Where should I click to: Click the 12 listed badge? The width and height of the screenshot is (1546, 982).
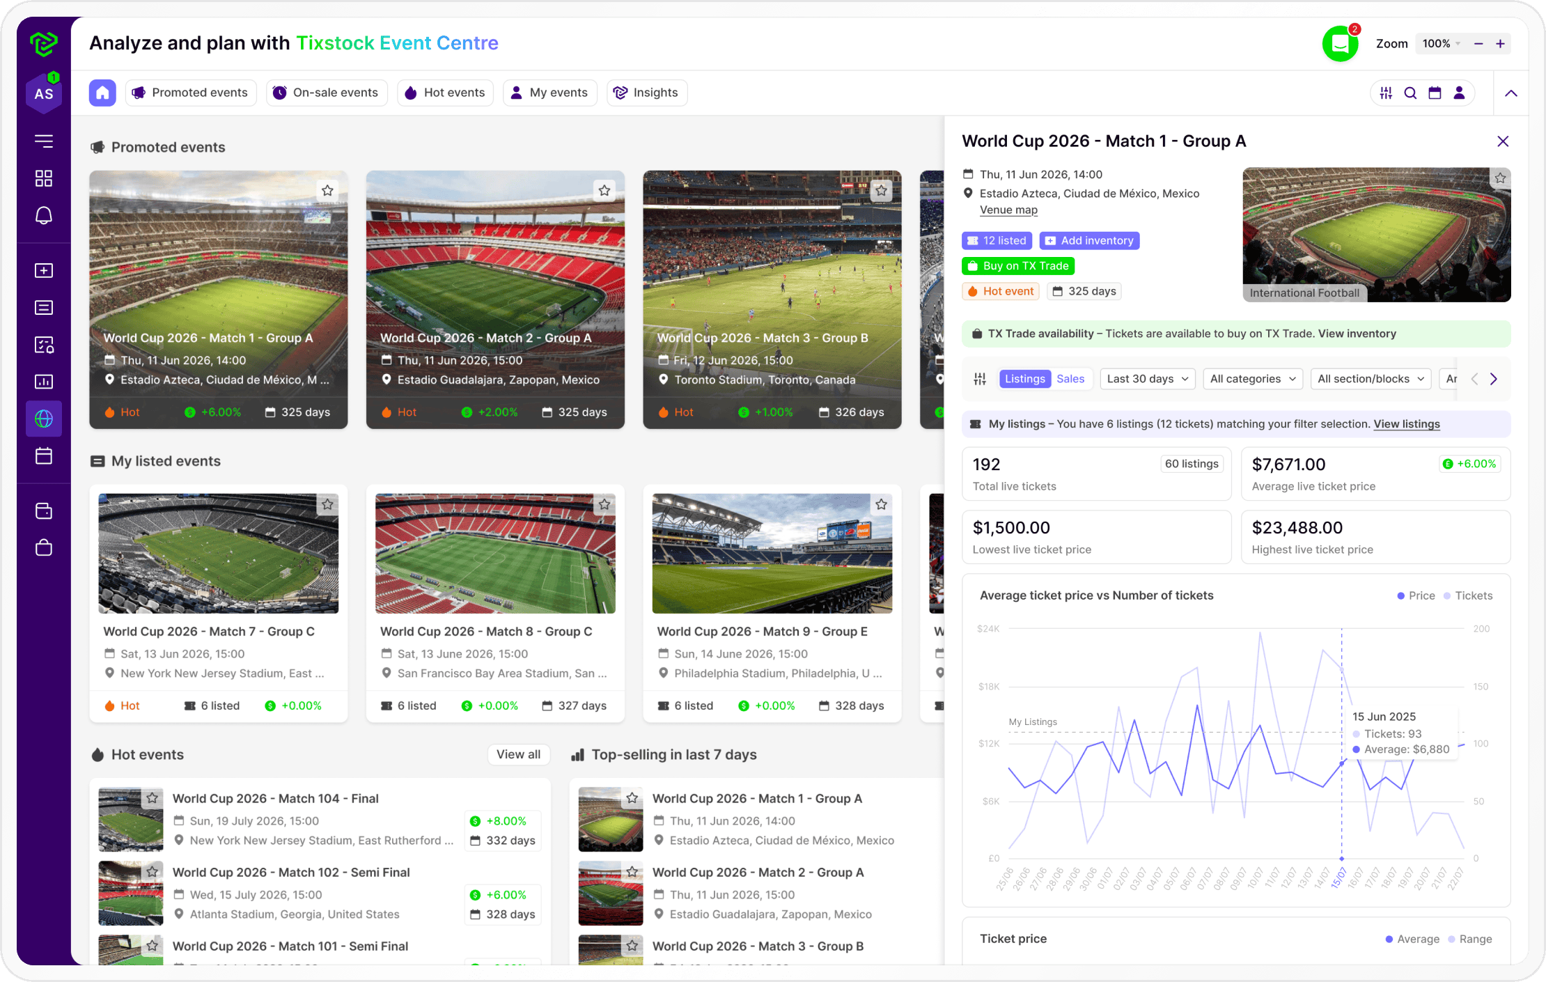(997, 240)
